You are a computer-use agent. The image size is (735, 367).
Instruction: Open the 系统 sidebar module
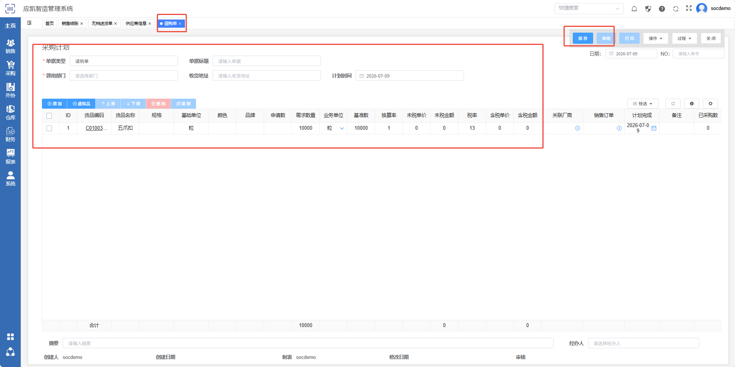[10, 179]
